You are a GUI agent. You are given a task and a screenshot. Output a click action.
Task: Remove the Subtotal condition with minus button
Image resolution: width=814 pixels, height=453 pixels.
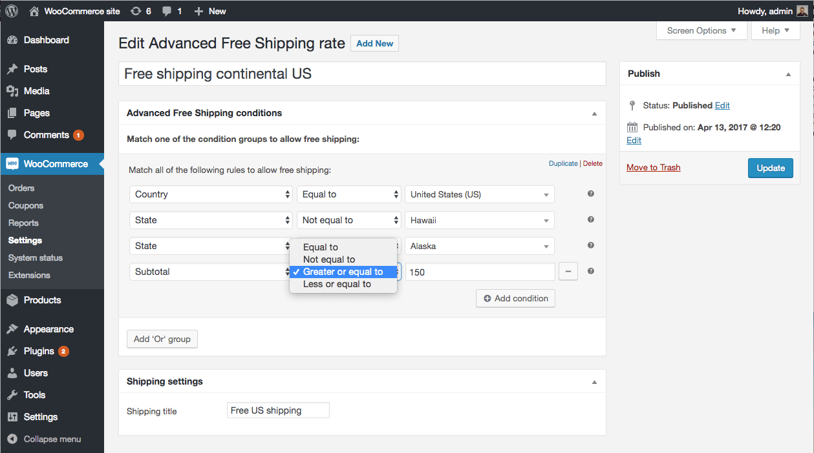[x=568, y=272]
